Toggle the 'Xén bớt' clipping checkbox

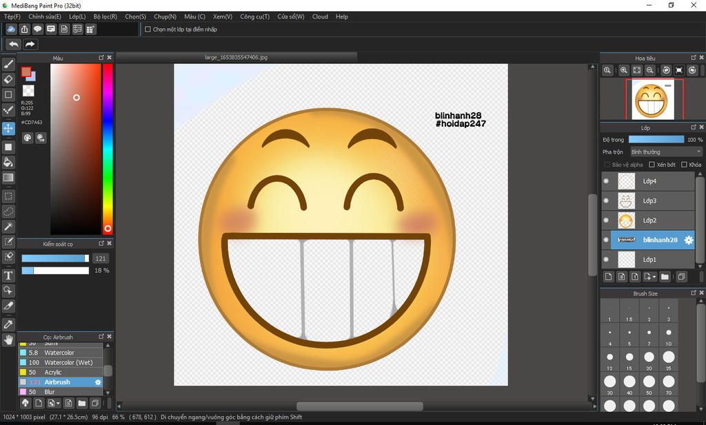click(x=652, y=165)
